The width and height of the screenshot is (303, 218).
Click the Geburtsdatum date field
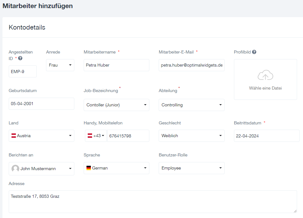click(x=41, y=104)
